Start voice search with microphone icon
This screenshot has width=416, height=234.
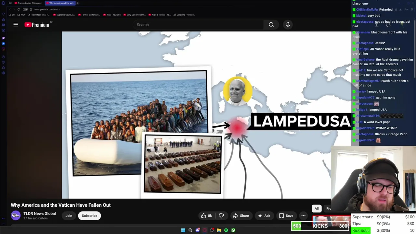[288, 25]
